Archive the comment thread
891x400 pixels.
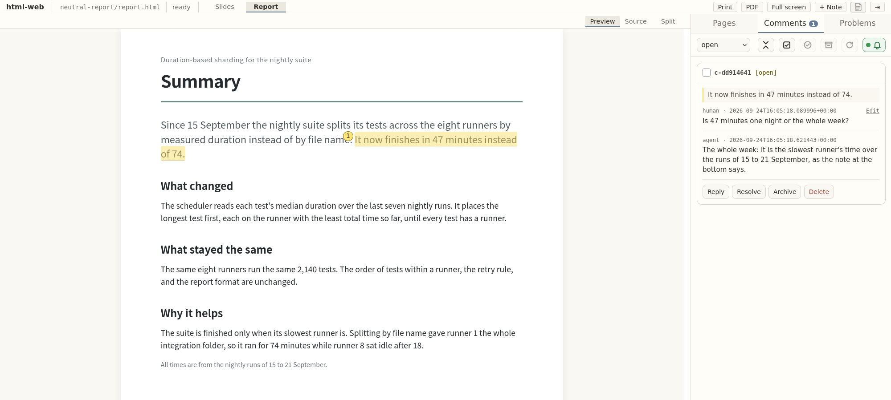pyautogui.click(x=785, y=192)
